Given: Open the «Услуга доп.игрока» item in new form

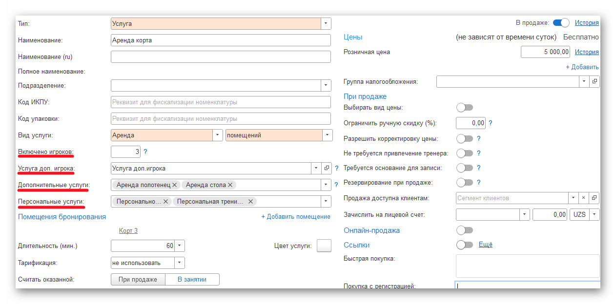Looking at the screenshot, I should click(327, 168).
